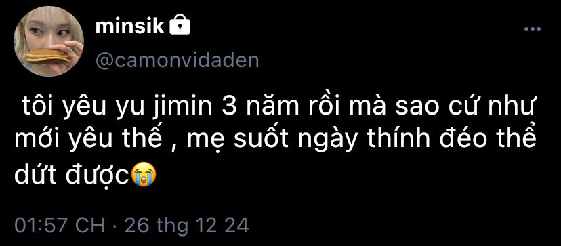This screenshot has width=561, height=246.
Task: Visit the @camonvidaden handle
Action: click(177, 61)
